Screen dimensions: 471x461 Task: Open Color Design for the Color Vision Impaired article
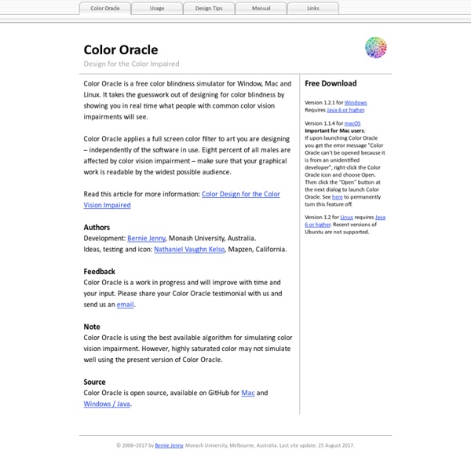click(182, 199)
